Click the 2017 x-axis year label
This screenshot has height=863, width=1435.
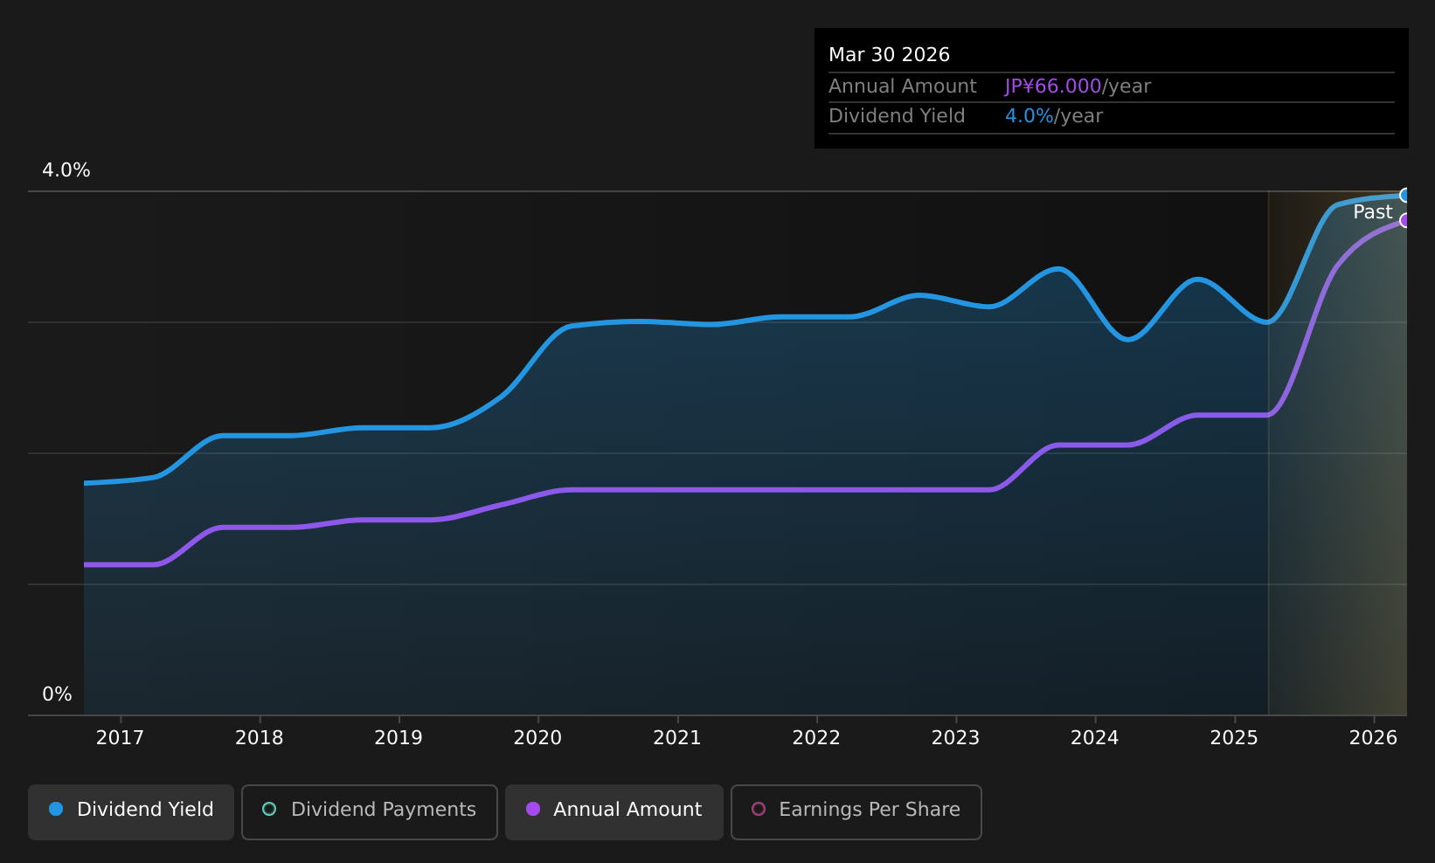click(120, 738)
